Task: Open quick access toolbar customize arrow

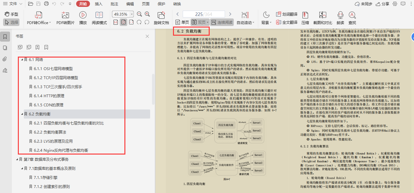Action: 70,4
